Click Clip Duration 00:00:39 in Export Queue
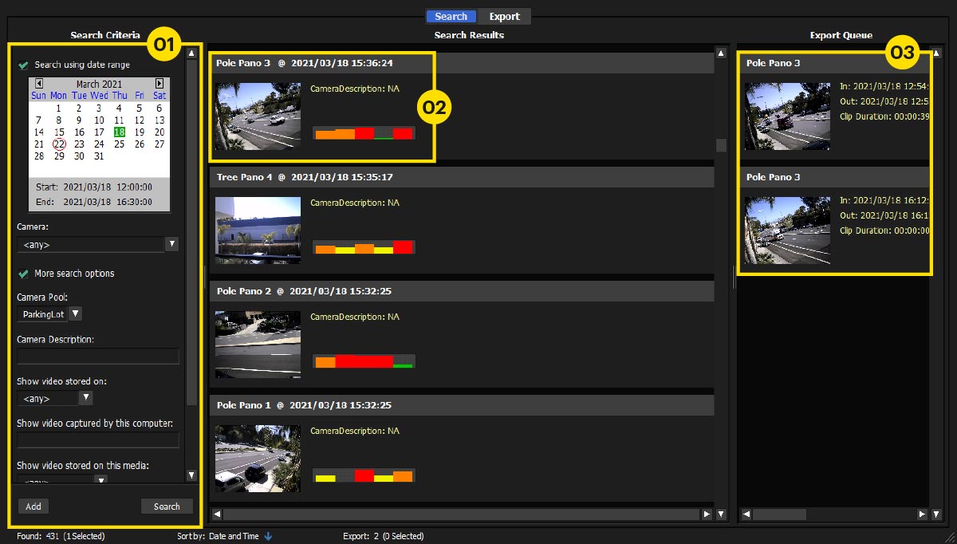Screen dimensions: 957x544 coord(884,116)
